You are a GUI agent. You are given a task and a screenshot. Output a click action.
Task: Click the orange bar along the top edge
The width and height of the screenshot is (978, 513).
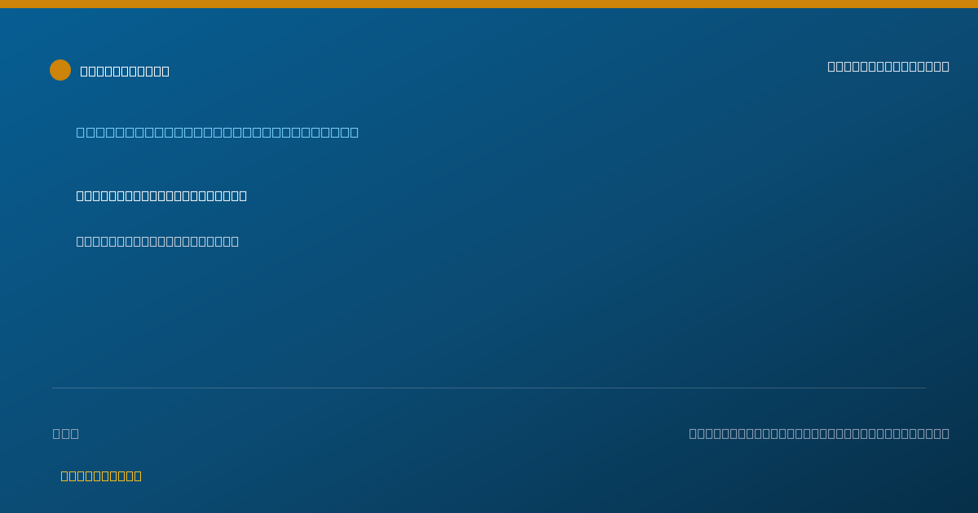(489, 4)
